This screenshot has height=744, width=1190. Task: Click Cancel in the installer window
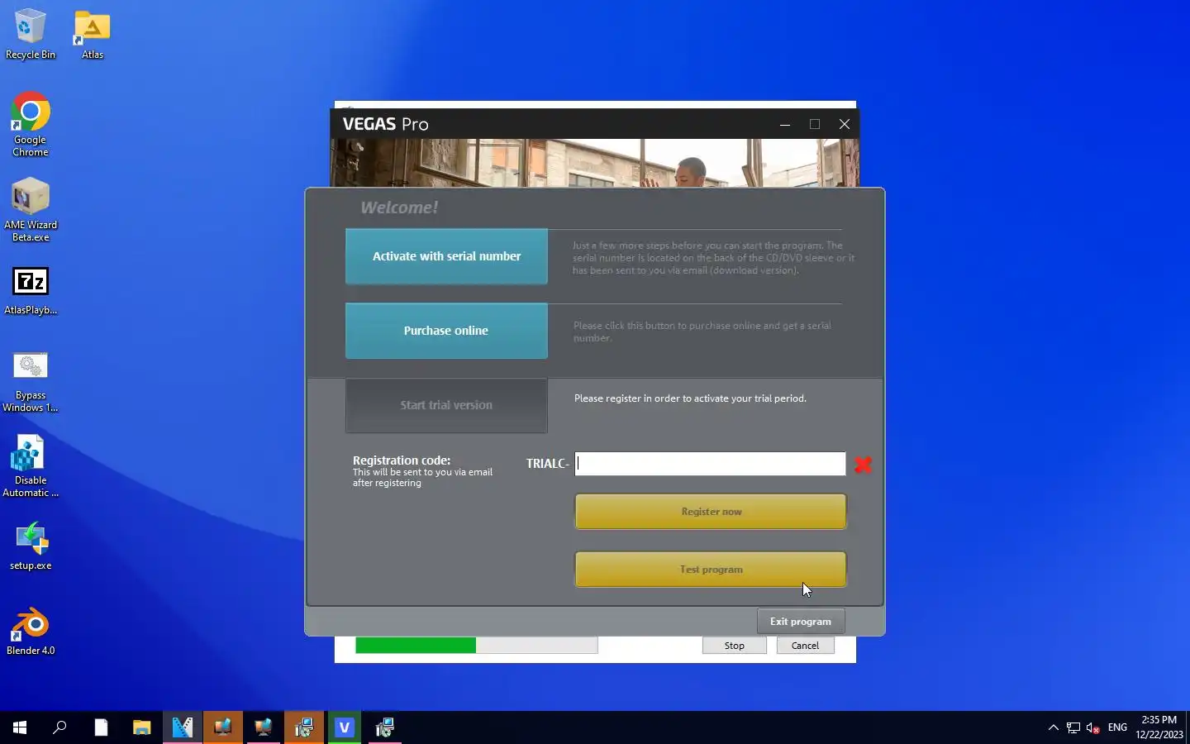805,646
